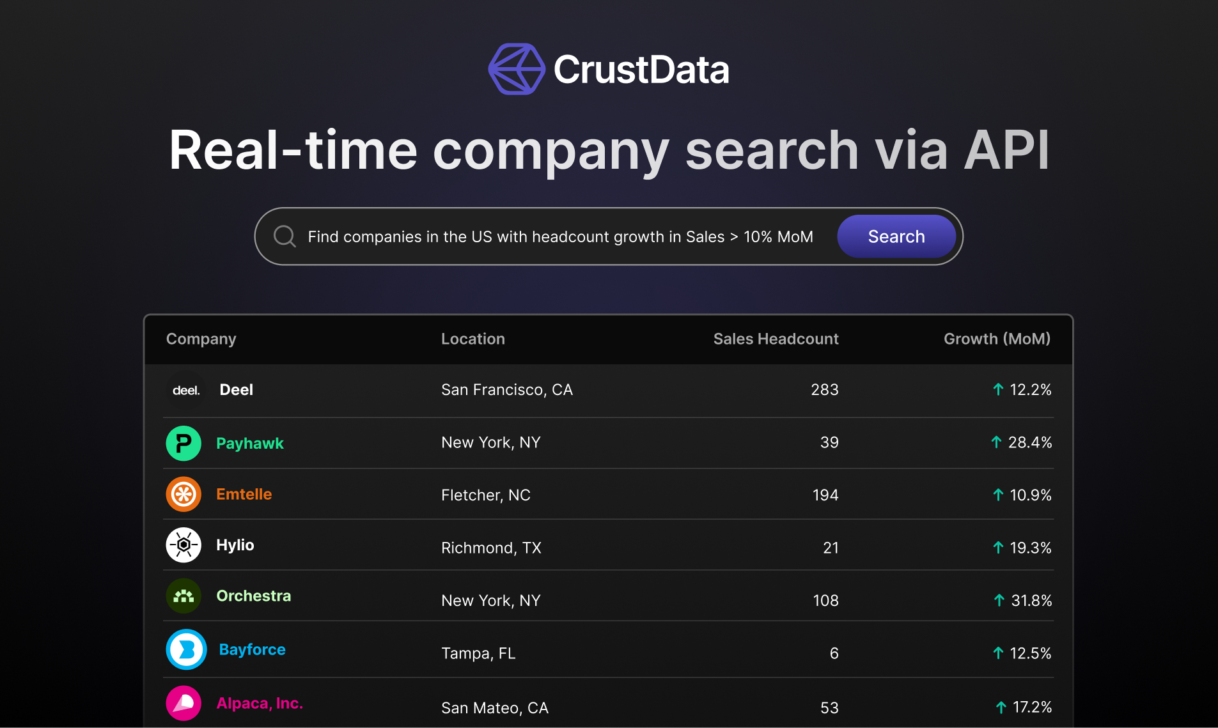Click the 19.3% growth value

[x=1031, y=548]
